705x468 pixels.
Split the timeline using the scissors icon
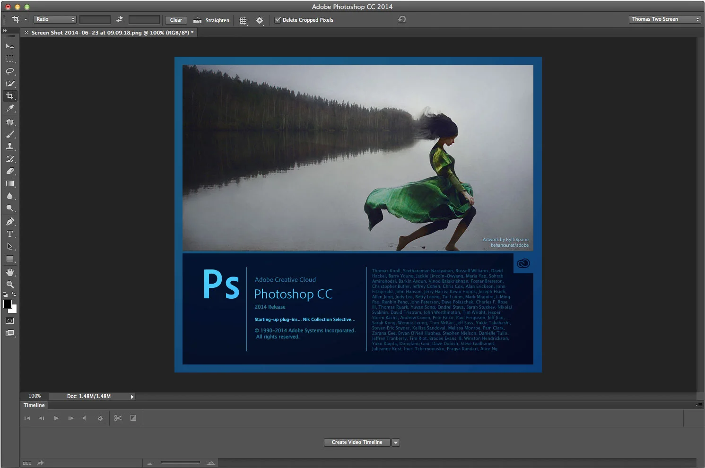[118, 418]
